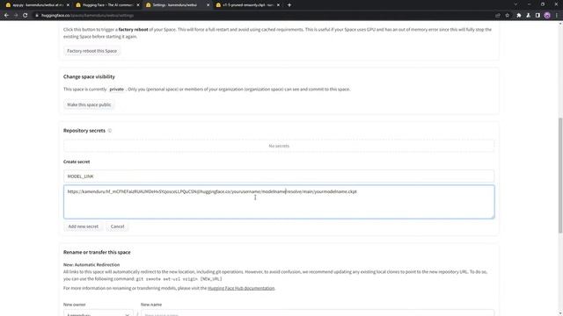Screen dimensions: 563x316
Task: Open the tab search dropdown arrow
Action: 515,4
